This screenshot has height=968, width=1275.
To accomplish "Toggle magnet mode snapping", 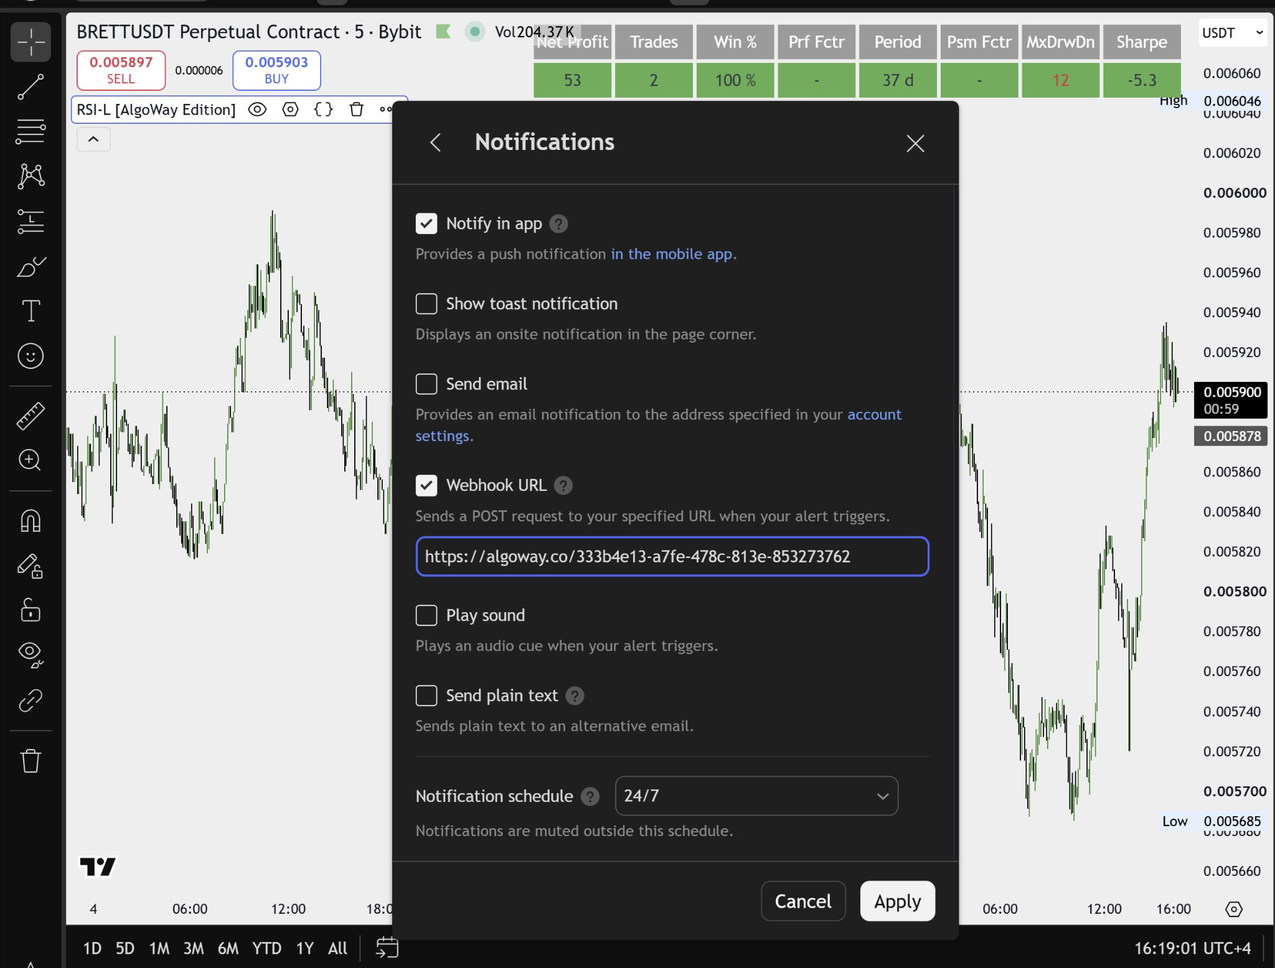I will click(x=31, y=521).
